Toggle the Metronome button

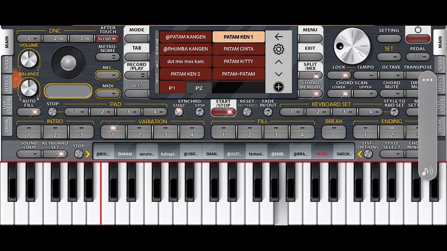108,57
